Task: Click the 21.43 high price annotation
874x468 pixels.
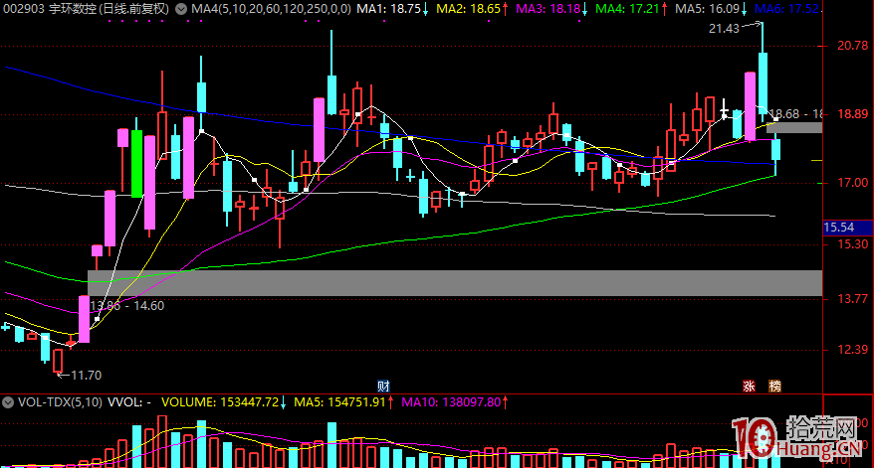Action: (724, 30)
